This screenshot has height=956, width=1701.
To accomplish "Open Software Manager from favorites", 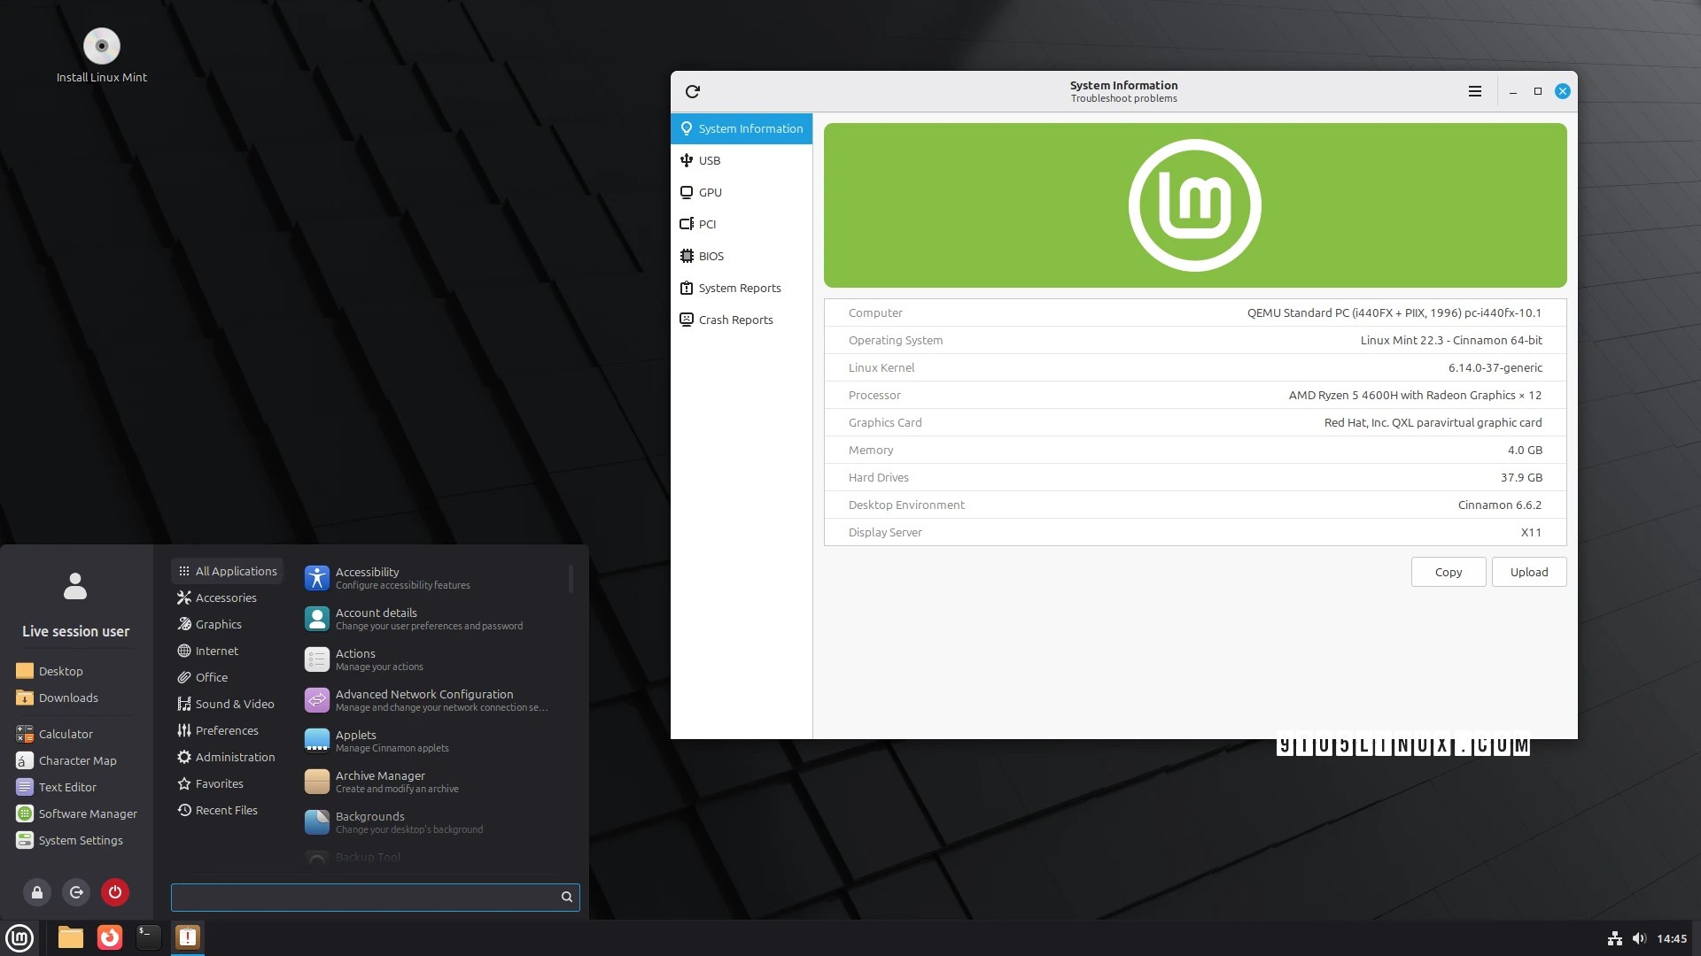I will 87,813.
